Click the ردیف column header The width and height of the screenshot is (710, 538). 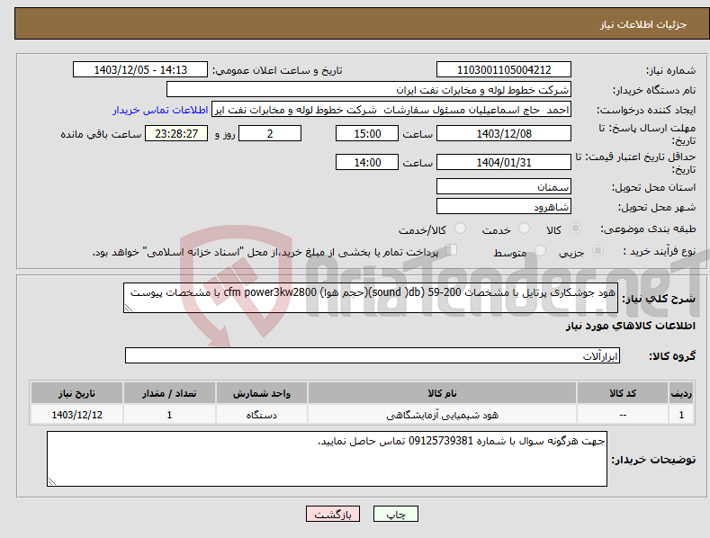pos(681,393)
